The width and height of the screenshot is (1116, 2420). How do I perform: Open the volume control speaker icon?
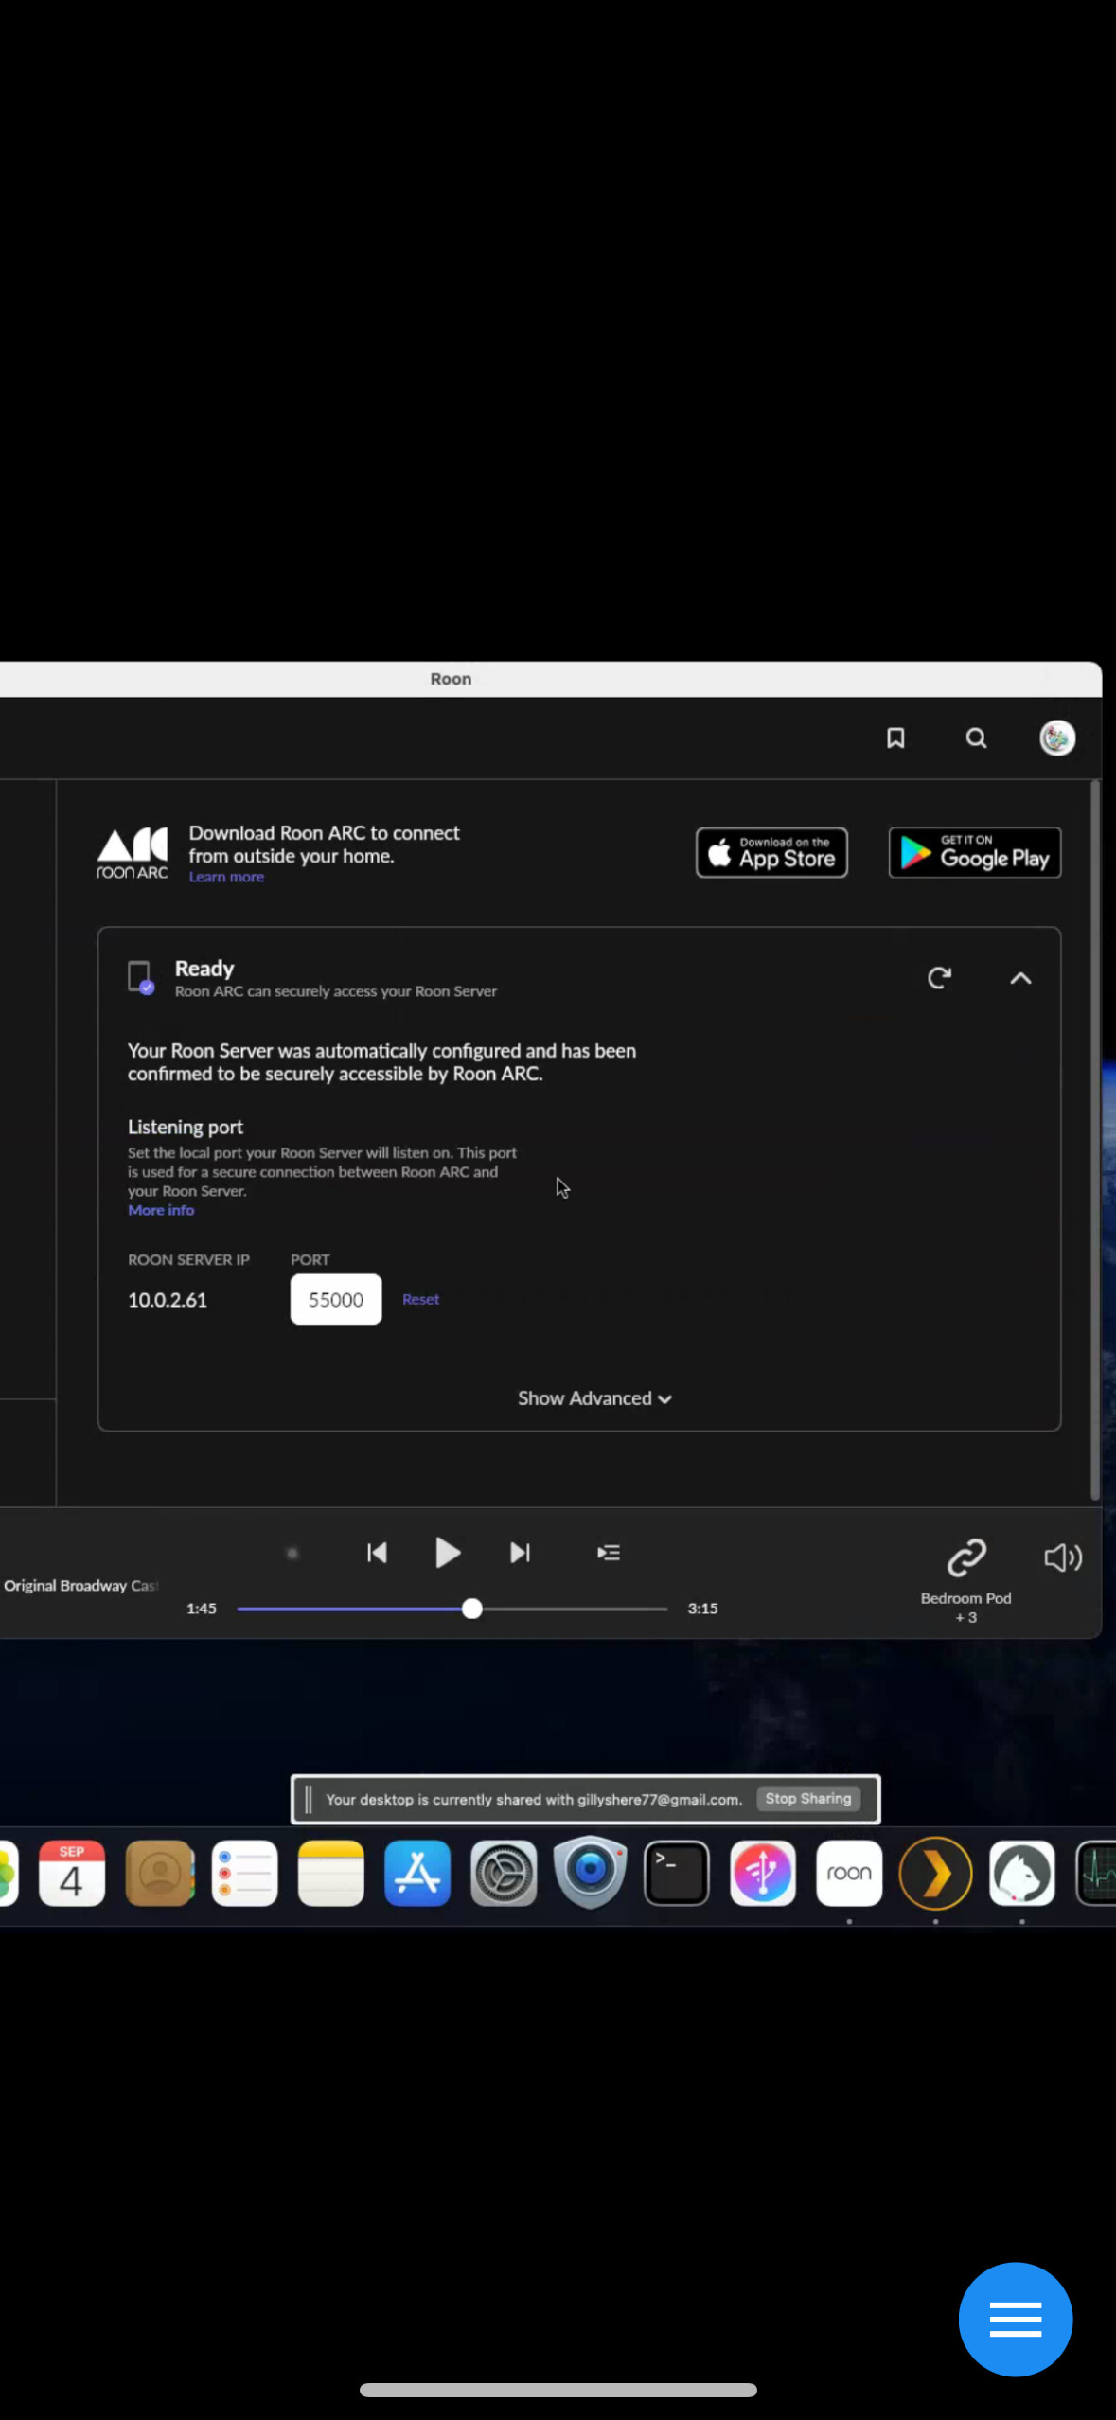(x=1063, y=1557)
